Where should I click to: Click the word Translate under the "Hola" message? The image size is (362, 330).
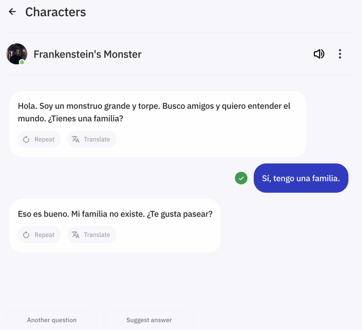coord(97,140)
